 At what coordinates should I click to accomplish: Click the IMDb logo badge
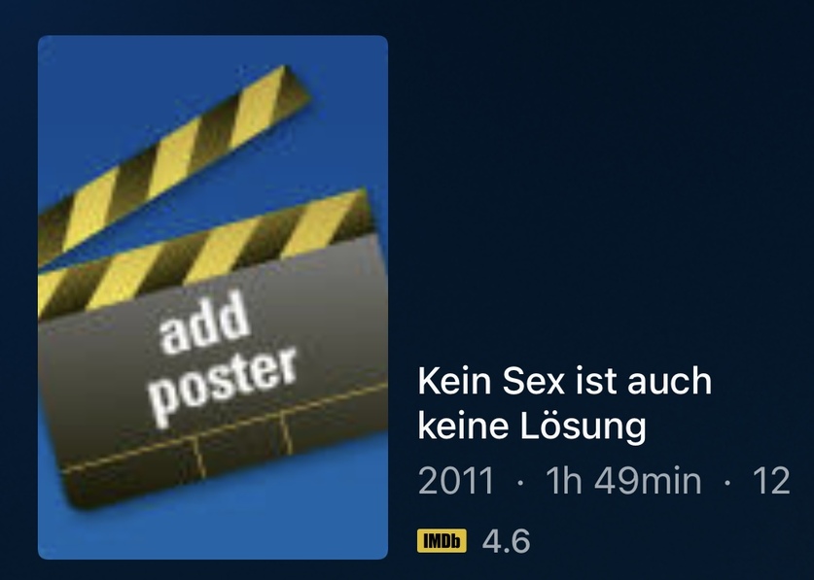[442, 540]
